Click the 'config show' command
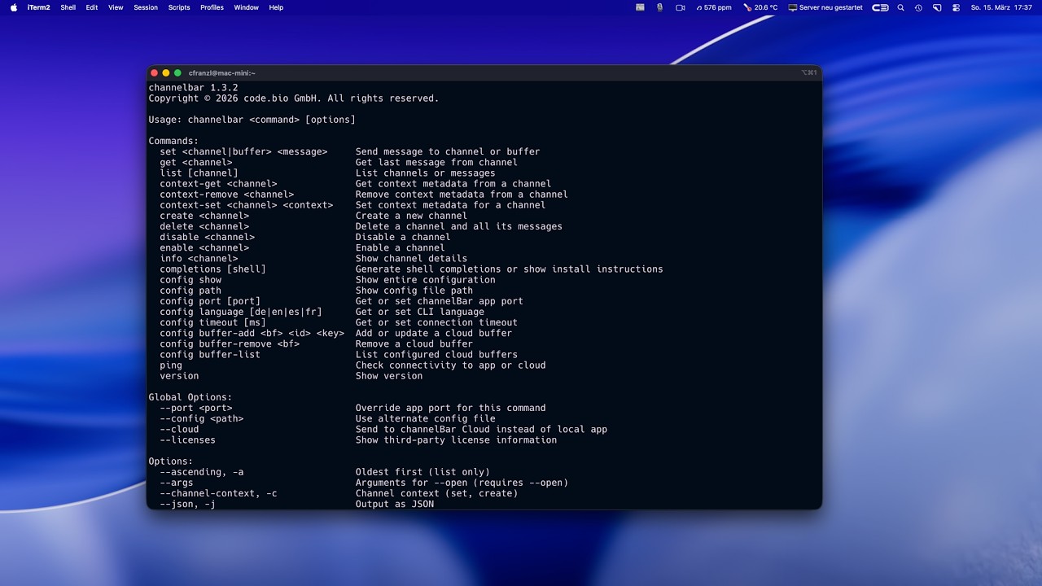Viewport: 1042px width, 586px height. point(190,279)
